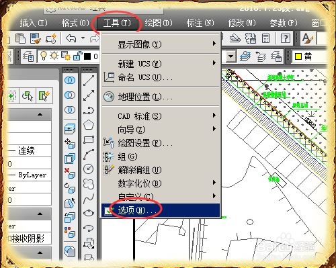Select the Spline draw tool
Screen dimensions: 336x268
pyautogui.click(x=89, y=198)
